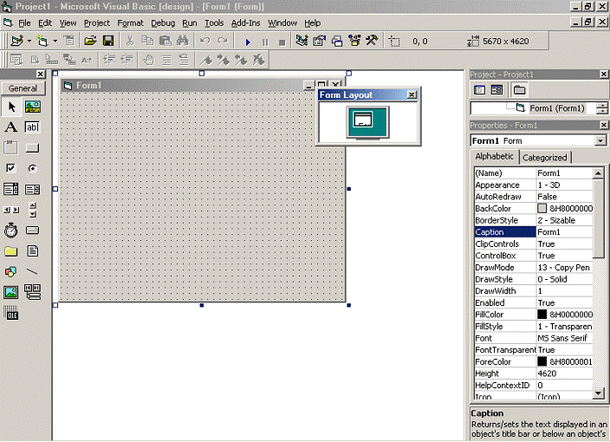This screenshot has width=610, height=442.
Task: Click the Save Project toolbar icon
Action: pos(108,41)
